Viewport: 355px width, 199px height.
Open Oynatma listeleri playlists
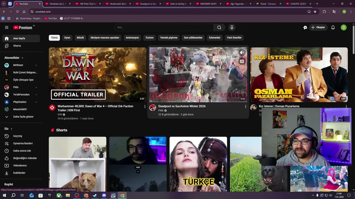click(21, 143)
